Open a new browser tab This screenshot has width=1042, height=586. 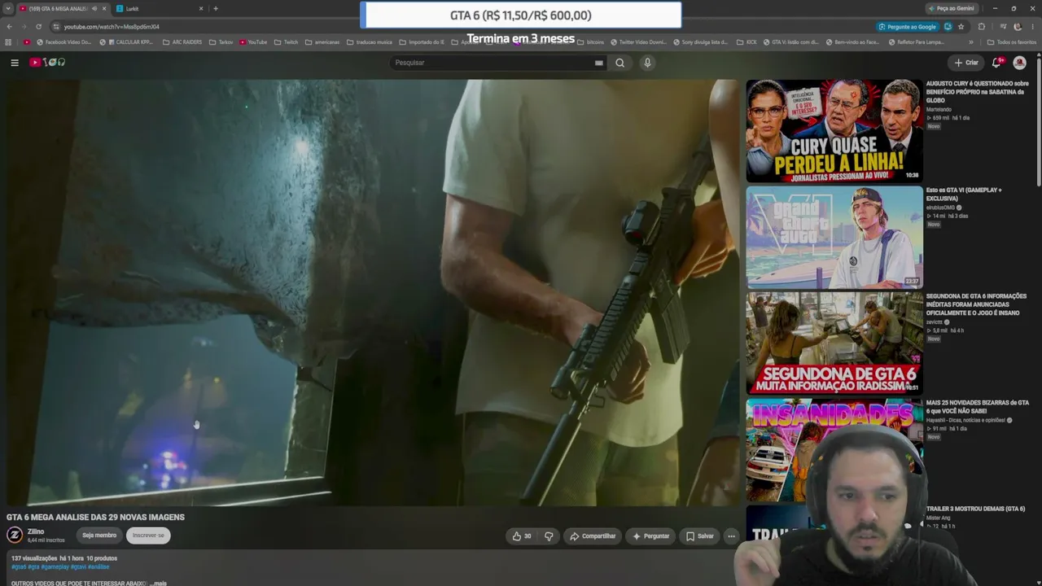tap(216, 8)
